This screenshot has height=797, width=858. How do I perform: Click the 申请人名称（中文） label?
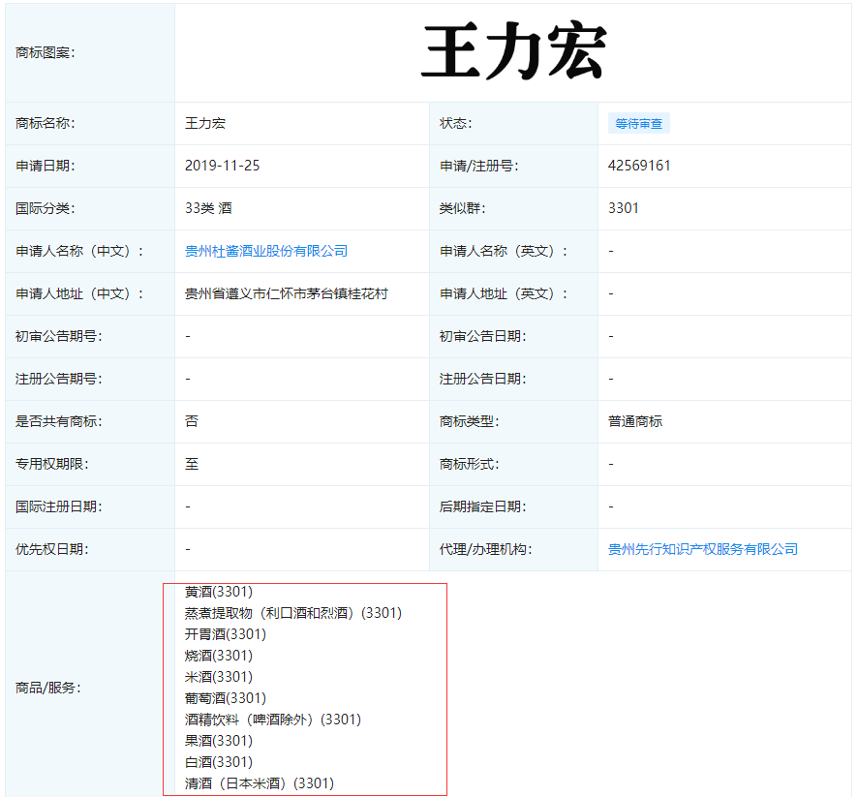point(79,251)
